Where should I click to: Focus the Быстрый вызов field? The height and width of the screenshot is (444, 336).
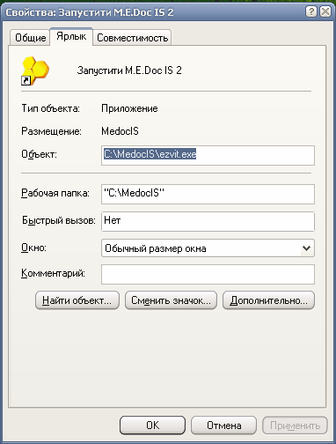[x=208, y=221]
